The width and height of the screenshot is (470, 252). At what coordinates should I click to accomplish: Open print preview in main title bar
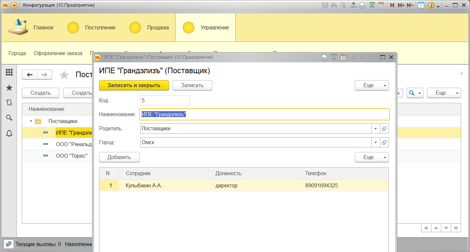pos(343,5)
